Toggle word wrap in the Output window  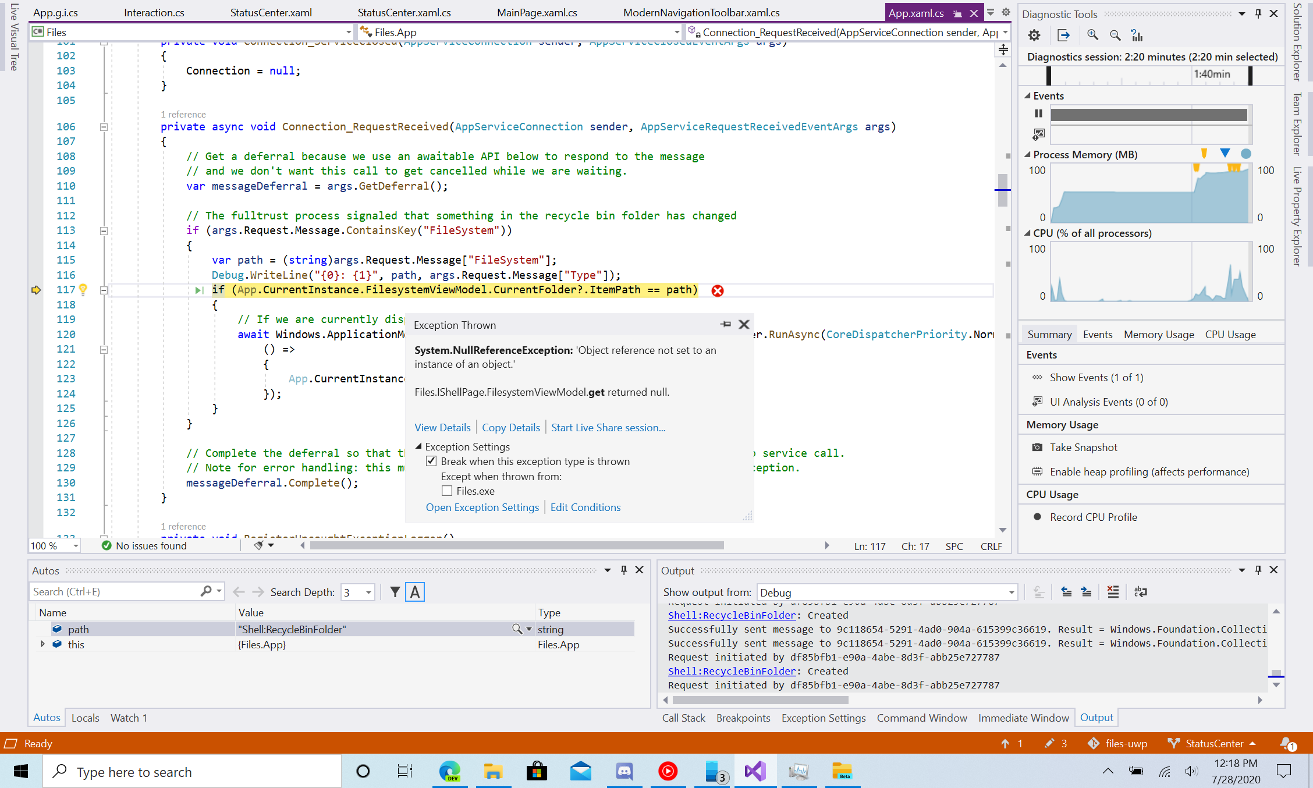1140,591
